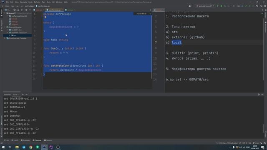
Task: Click Collapse All in Project panel
Action: pyautogui.click(x=22, y=10)
